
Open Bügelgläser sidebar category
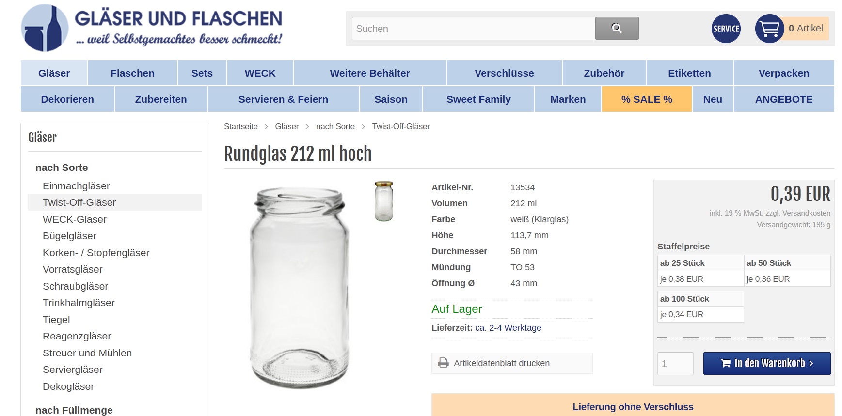pyautogui.click(x=69, y=236)
